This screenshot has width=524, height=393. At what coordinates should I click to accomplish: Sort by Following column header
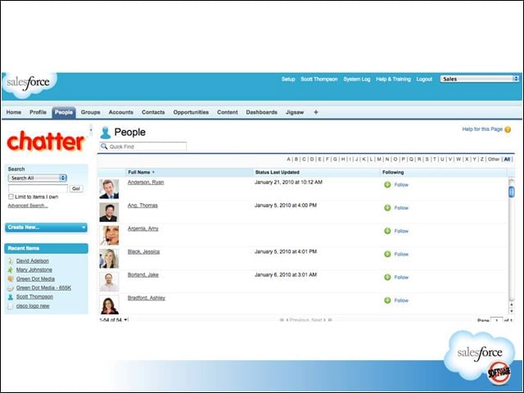pos(393,172)
